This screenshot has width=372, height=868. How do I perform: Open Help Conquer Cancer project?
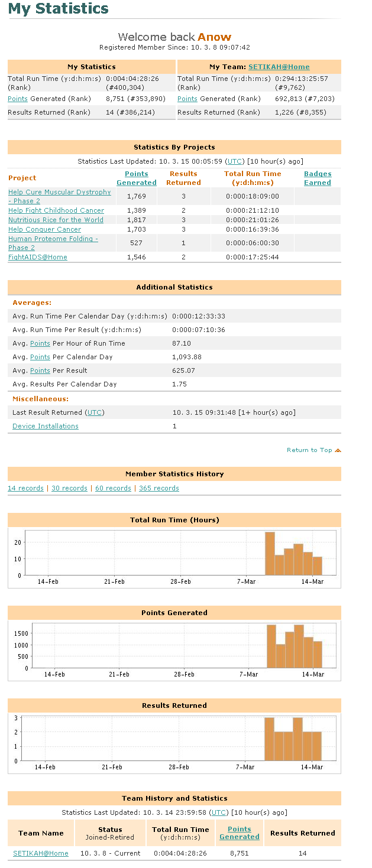pyautogui.click(x=45, y=229)
